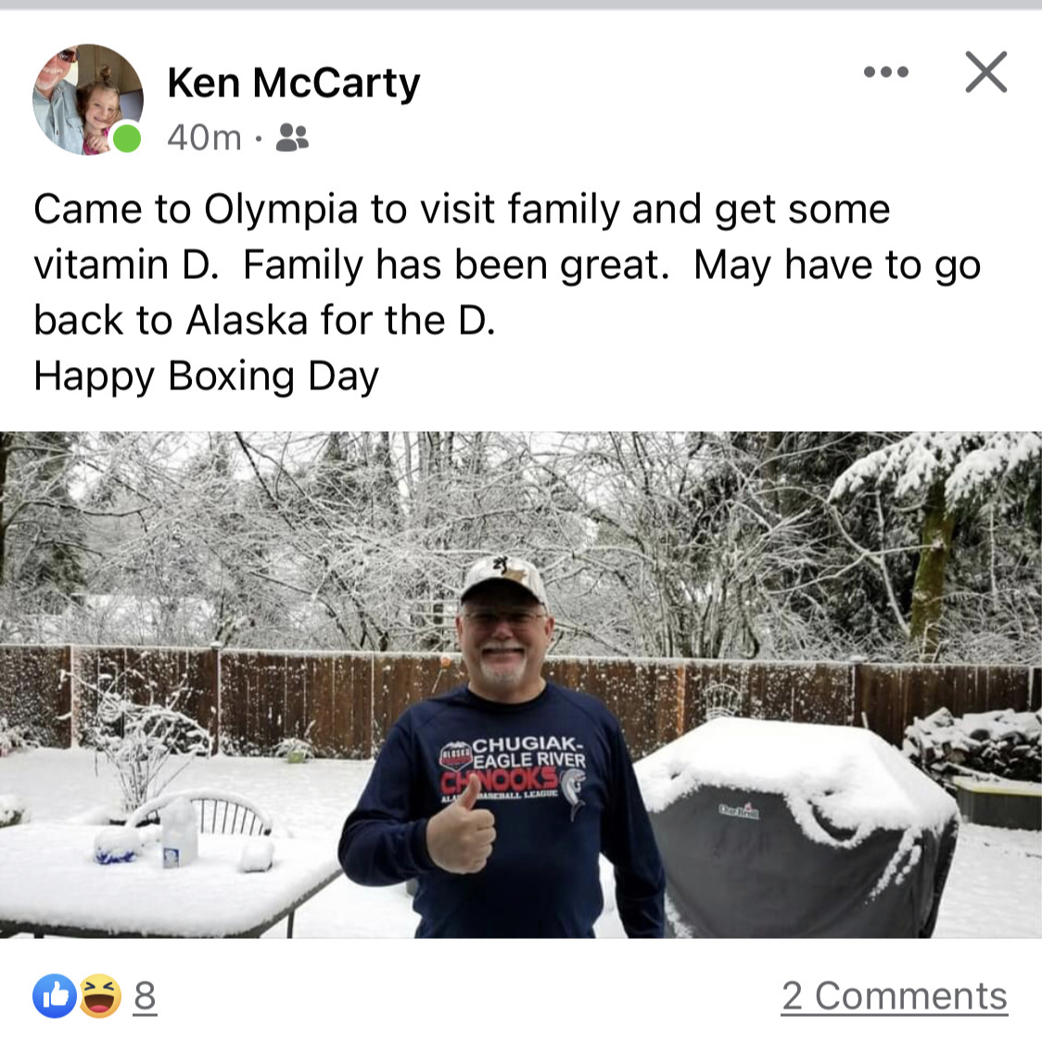Tap the blue thumbs-up reaction icon
Viewport: 1042px width, 1041px height.
point(55,996)
